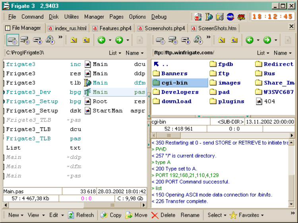The width and height of the screenshot is (298, 223).
Task: Open the View dropdown in bottom toolbar
Action: click(x=36, y=215)
